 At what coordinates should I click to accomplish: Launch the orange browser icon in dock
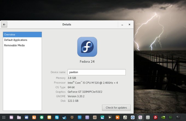coord(34,117)
